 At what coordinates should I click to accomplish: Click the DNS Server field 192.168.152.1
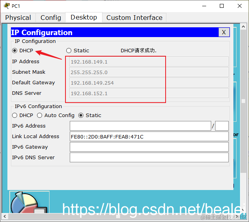click(149, 93)
